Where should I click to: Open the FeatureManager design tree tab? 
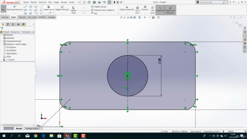click(x=3, y=24)
